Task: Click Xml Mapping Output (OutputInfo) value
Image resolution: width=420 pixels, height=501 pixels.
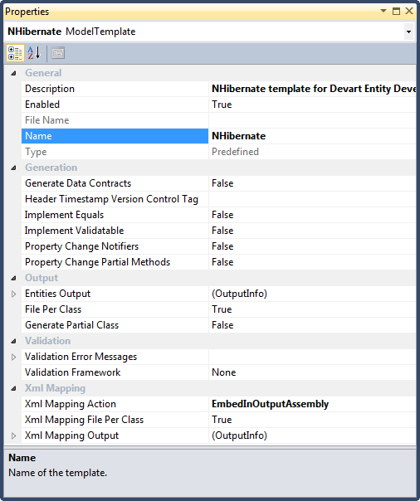Action: [x=239, y=435]
